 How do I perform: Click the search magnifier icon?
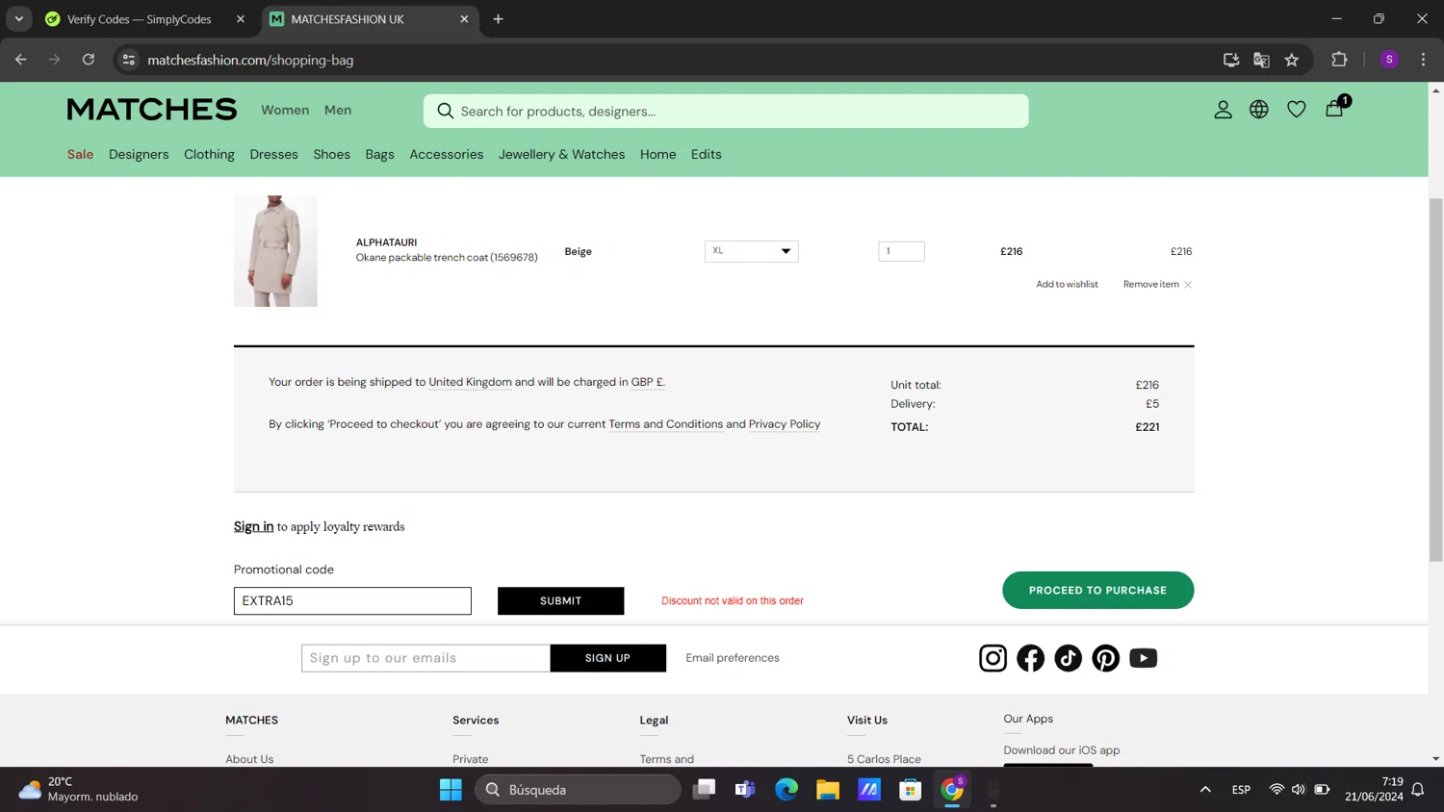446,111
